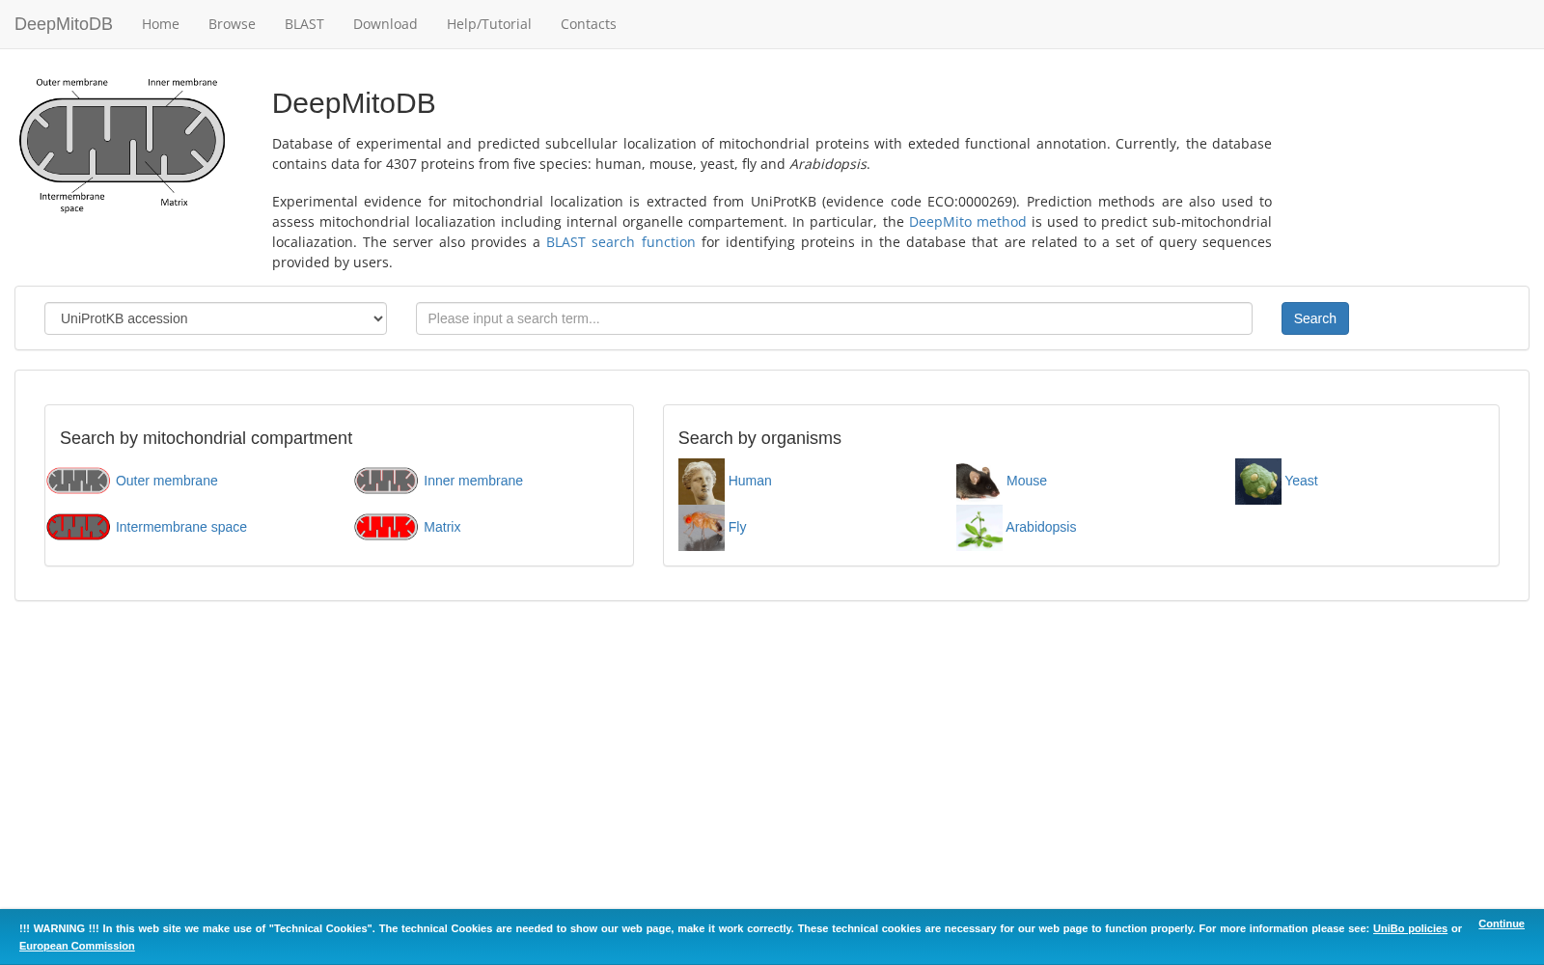Click the Matrix mitochondrion icon
Image resolution: width=1544 pixels, height=965 pixels.
tap(386, 527)
